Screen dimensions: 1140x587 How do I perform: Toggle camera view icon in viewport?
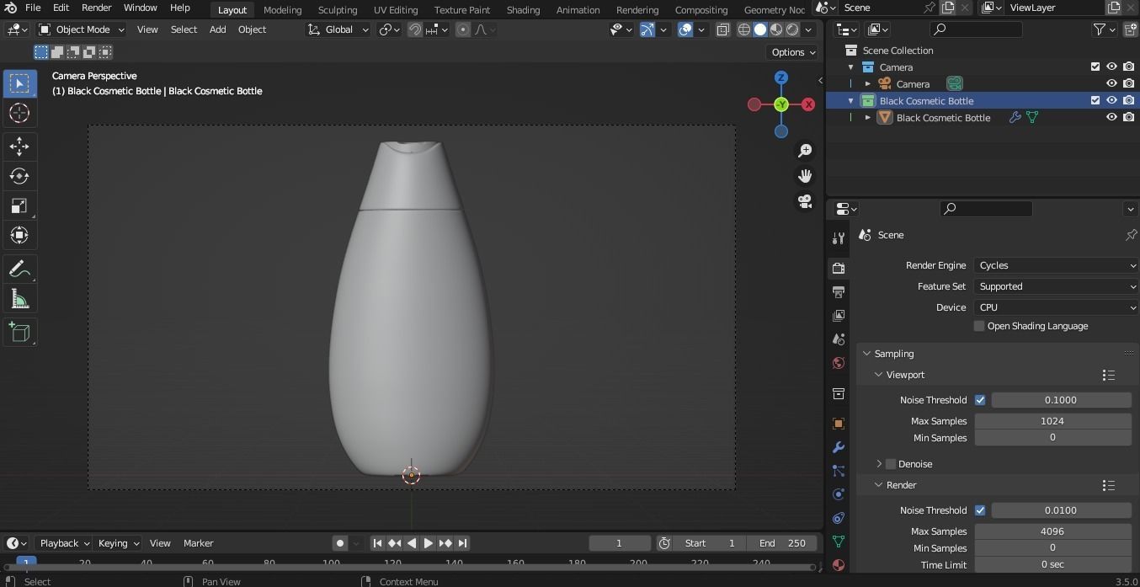click(x=805, y=201)
